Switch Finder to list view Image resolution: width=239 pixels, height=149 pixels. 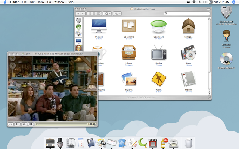[x=94, y=13]
